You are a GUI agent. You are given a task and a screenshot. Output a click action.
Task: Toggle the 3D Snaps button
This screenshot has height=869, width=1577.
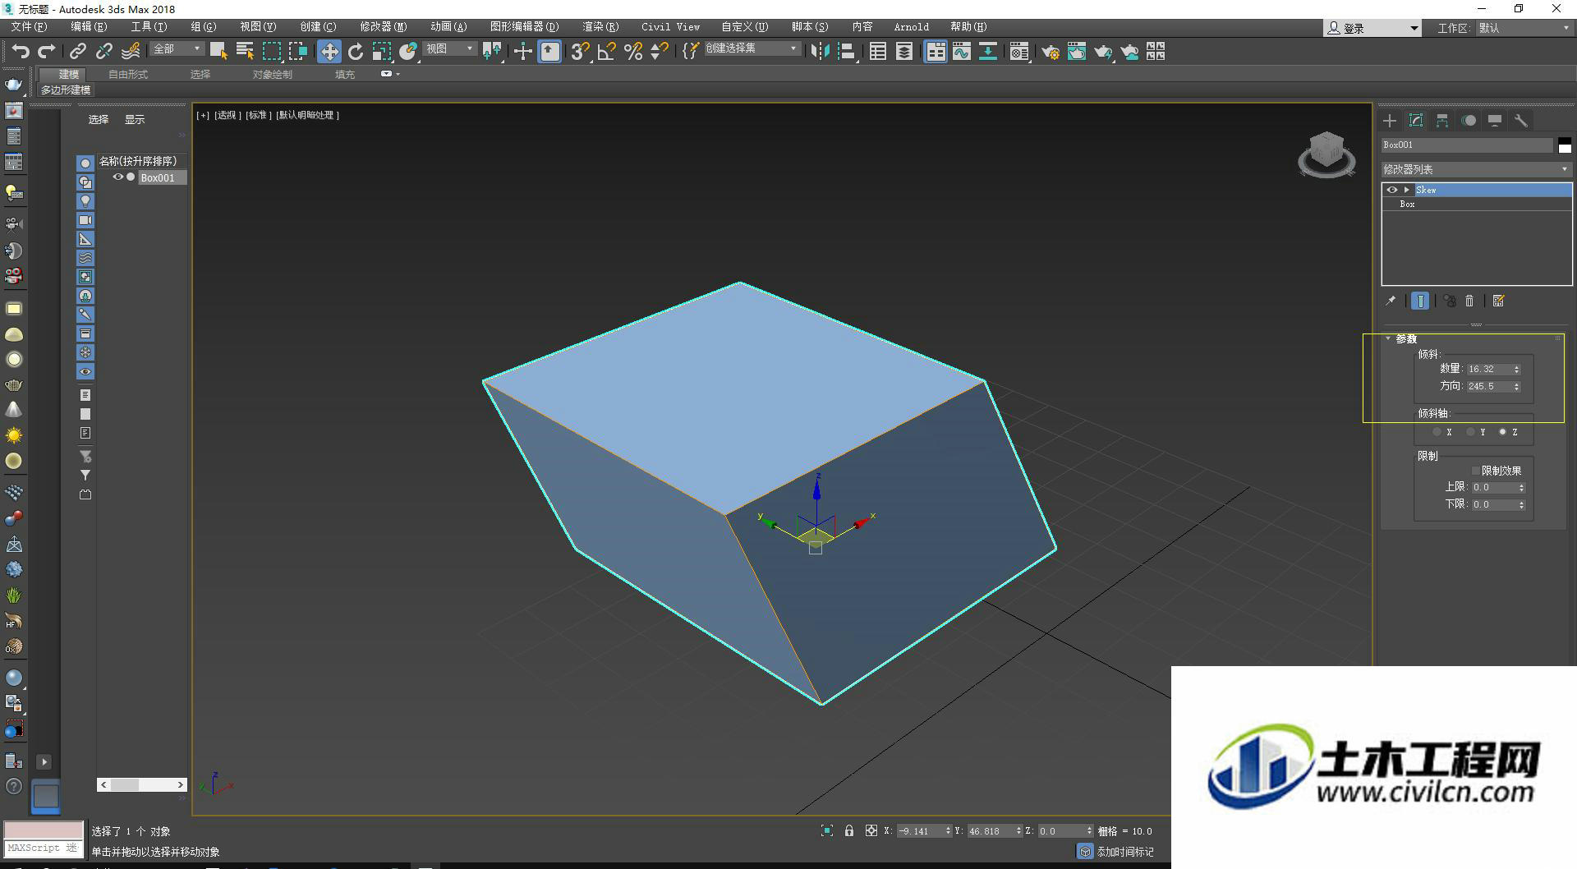click(580, 52)
